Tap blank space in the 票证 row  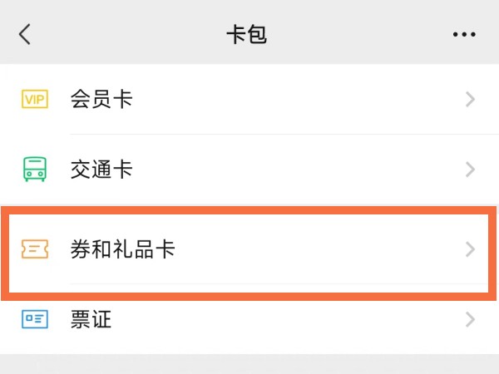point(286,319)
